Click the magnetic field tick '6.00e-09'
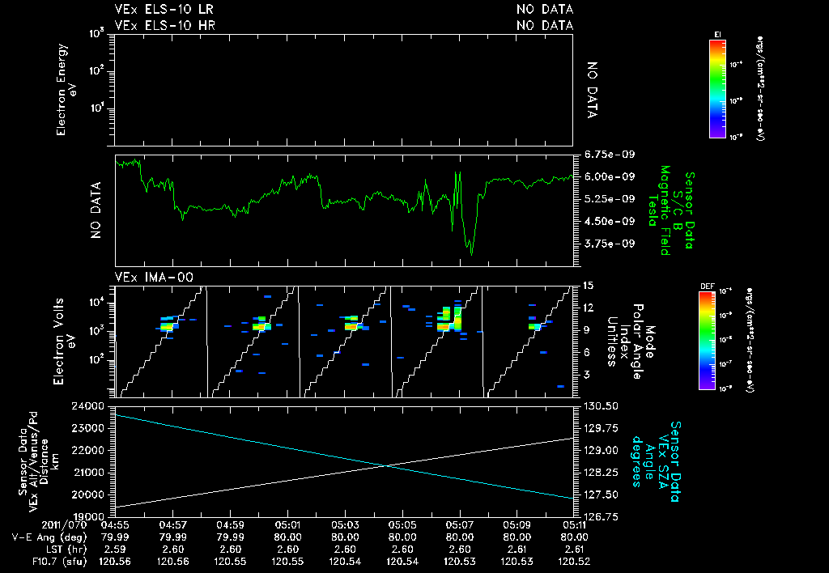 tap(610, 176)
